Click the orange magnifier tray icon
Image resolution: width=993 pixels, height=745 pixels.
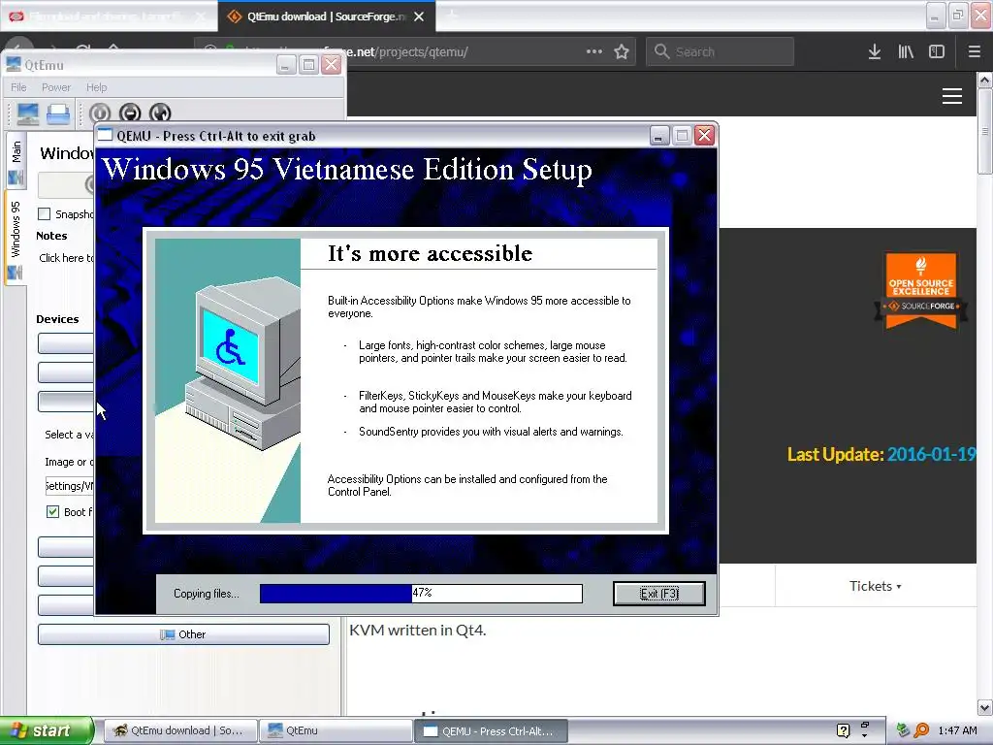click(921, 730)
